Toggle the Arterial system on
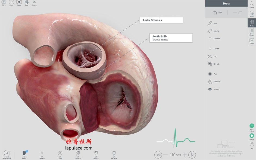 point(78,153)
